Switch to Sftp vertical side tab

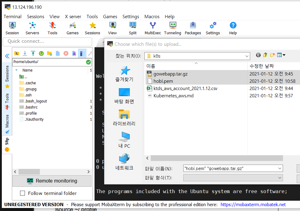pyautogui.click(x=7, y=145)
